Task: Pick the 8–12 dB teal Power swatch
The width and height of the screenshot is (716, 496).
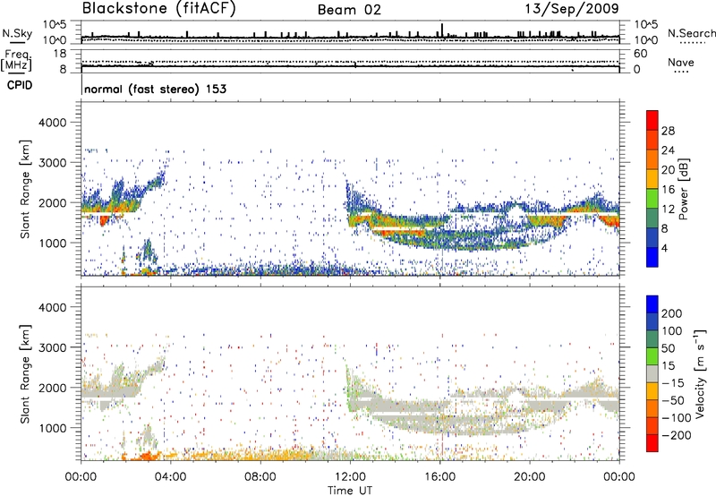Action: click(x=652, y=218)
